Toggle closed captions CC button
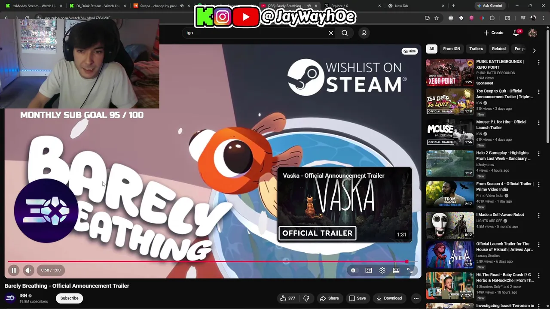This screenshot has height=309, width=550. [369, 271]
